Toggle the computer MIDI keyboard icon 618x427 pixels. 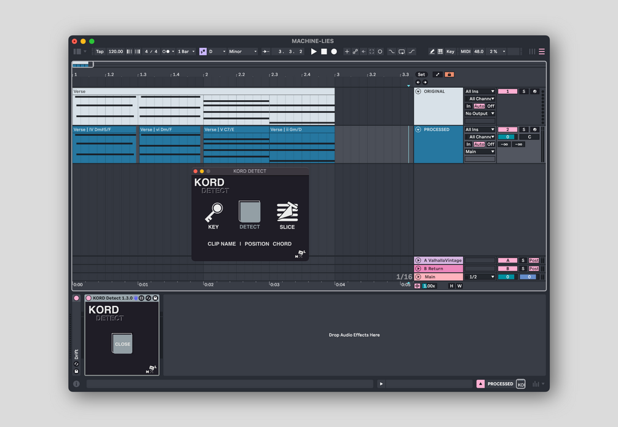coord(440,52)
